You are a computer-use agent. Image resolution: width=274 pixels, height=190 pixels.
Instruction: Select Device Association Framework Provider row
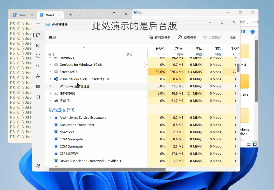[140, 161]
